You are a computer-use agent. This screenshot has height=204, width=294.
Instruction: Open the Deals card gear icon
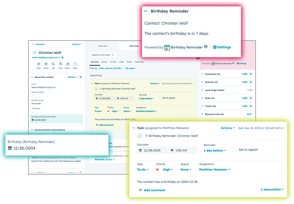coord(251,98)
